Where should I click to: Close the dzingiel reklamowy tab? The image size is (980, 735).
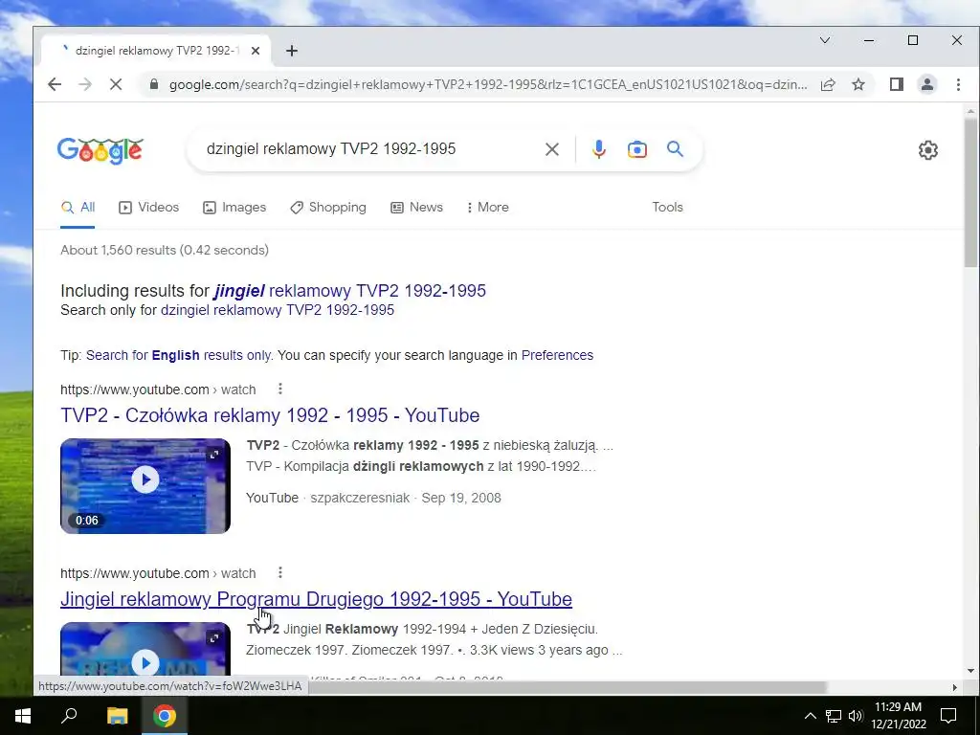click(255, 51)
